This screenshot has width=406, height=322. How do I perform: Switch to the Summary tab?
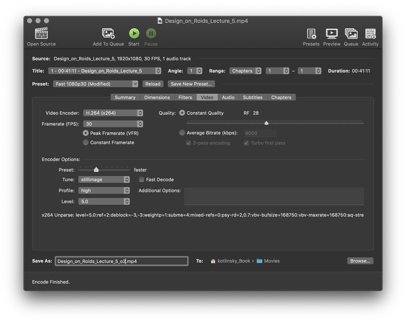pos(125,98)
